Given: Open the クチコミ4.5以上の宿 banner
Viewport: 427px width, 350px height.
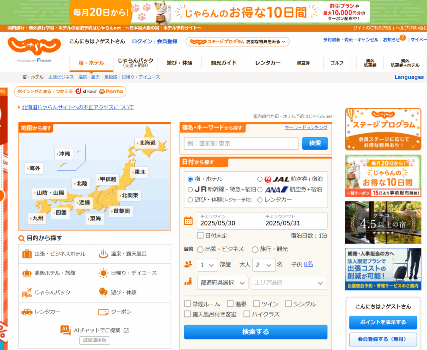Looking at the screenshot, I should click(383, 222).
